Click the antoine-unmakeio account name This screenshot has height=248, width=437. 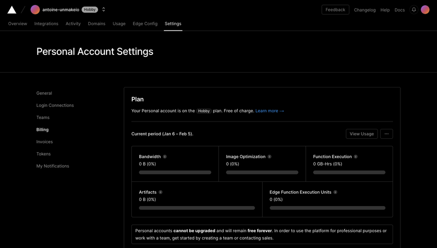pos(61,10)
